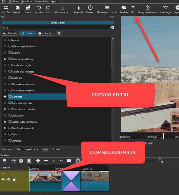Open the Aiuto menu
The image size is (179, 195).
55,1
